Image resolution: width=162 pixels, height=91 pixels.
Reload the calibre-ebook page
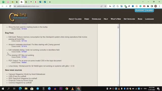point(10,6)
